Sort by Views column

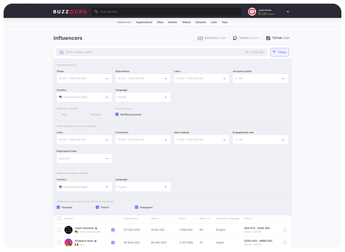point(155,219)
